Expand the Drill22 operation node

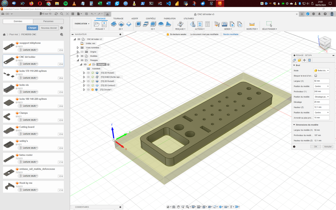tap(84, 77)
